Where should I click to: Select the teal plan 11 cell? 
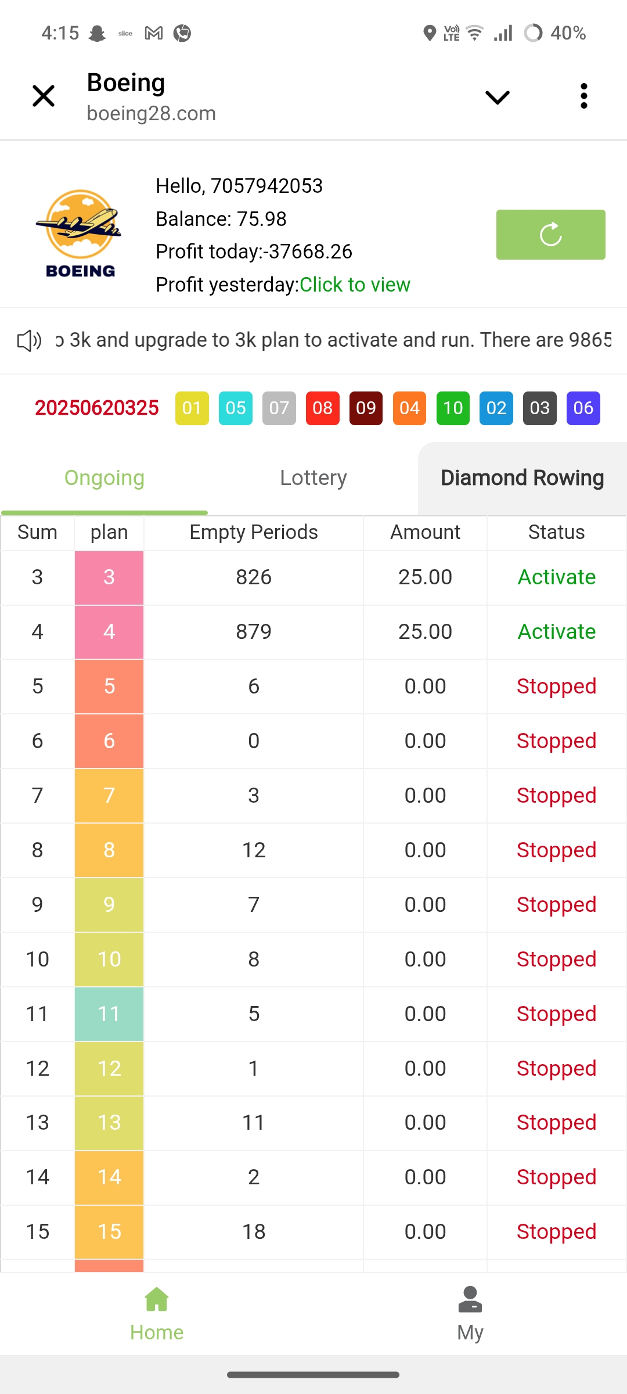pos(109,1014)
